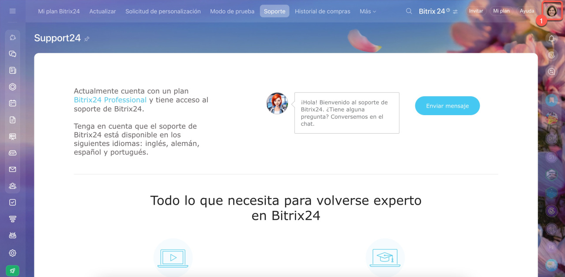
Task: Open the settings gear in left sidebar
Action: tap(12, 253)
